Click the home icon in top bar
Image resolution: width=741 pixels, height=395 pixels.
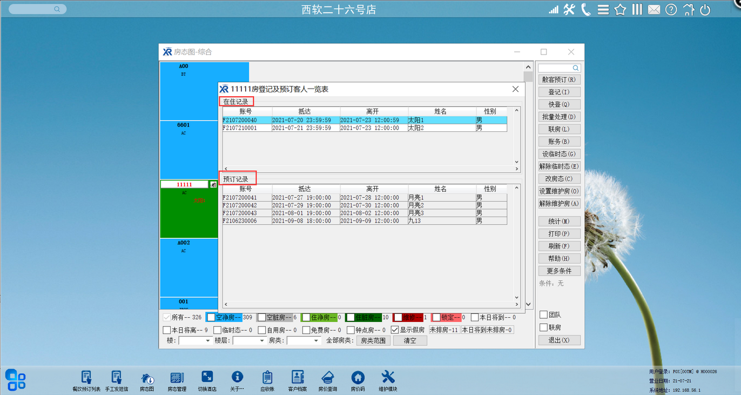pyautogui.click(x=688, y=9)
